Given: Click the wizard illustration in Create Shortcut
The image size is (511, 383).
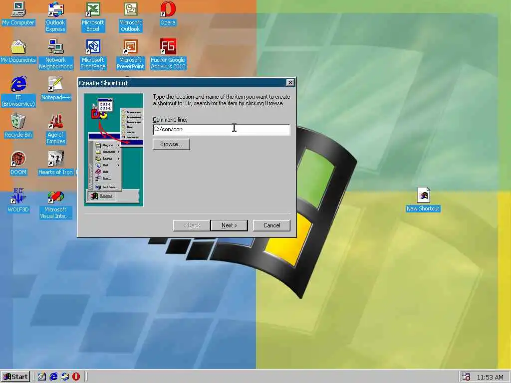Looking at the screenshot, I should click(x=114, y=150).
